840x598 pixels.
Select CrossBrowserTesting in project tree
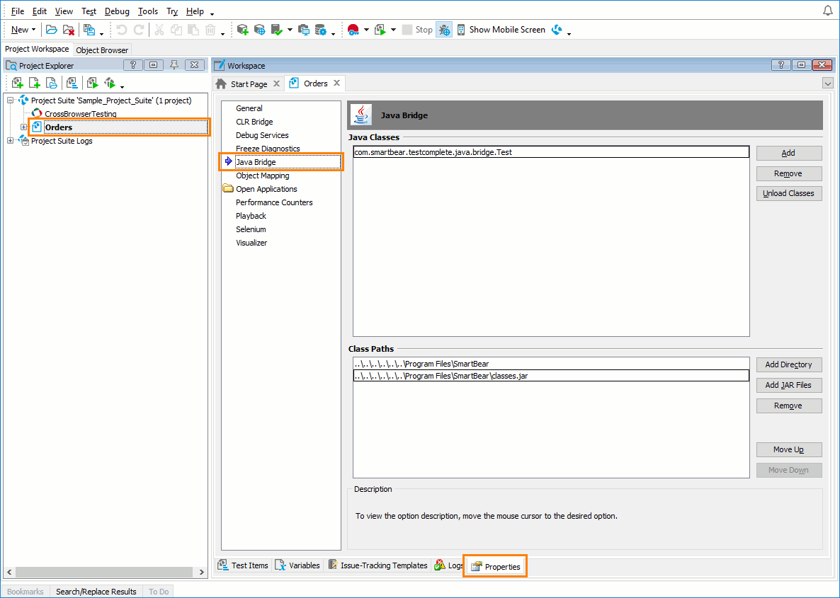(x=80, y=114)
